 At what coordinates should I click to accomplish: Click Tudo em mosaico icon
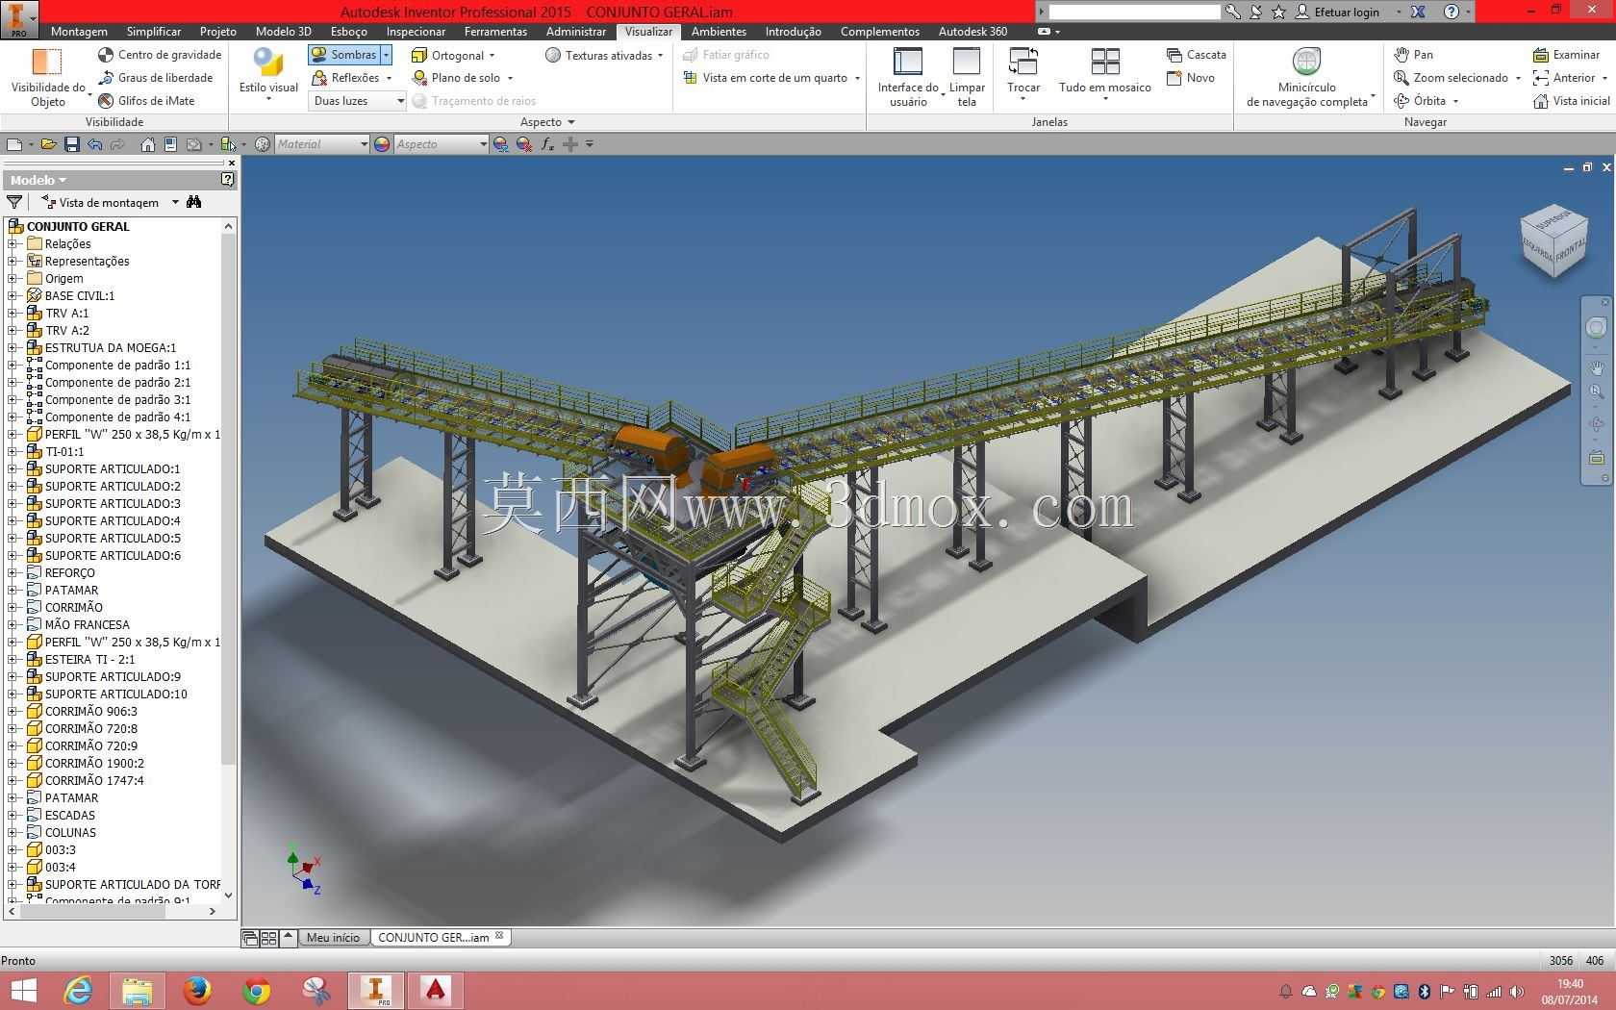1105,62
